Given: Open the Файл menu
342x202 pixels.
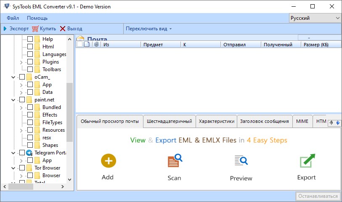Looking at the screenshot, I should (x=13, y=18).
